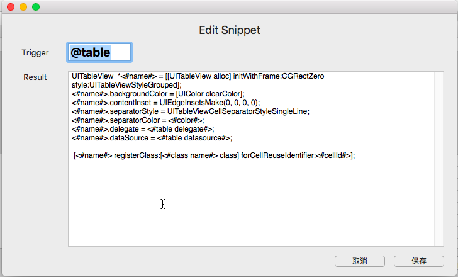Click the backgroundColor clearColor line
The image size is (458, 277).
[x=158, y=94]
